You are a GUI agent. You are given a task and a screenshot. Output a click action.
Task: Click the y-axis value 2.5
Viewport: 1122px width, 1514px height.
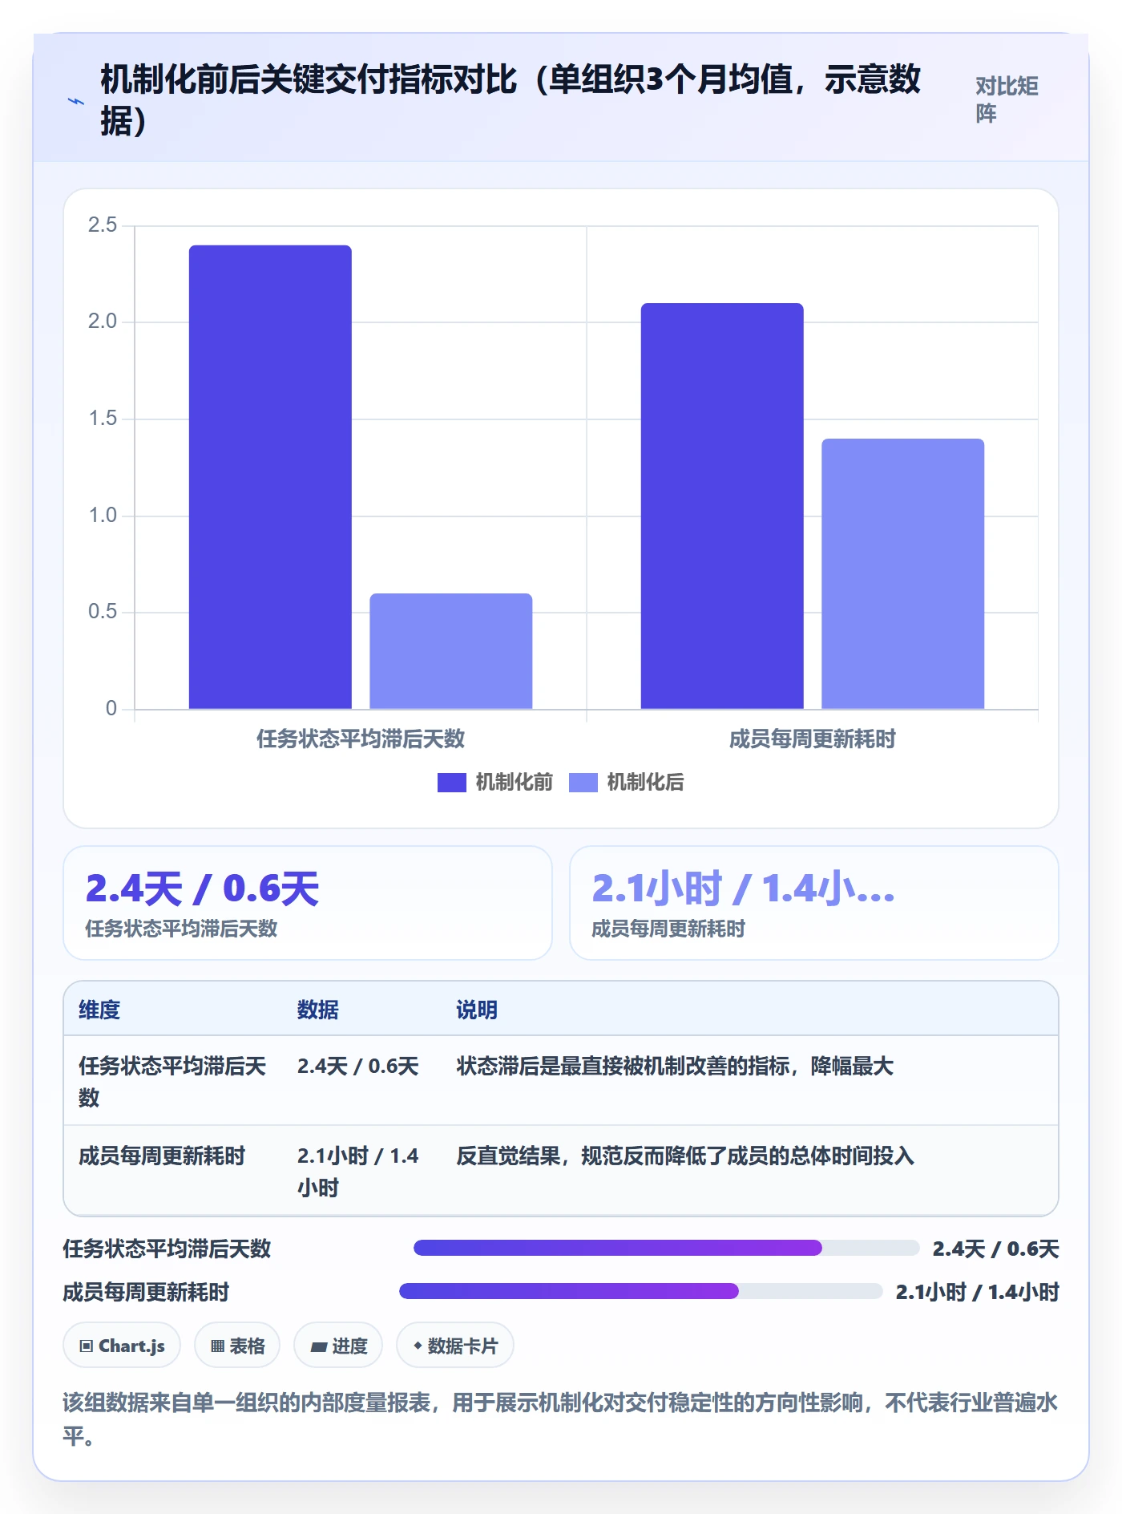(x=103, y=225)
